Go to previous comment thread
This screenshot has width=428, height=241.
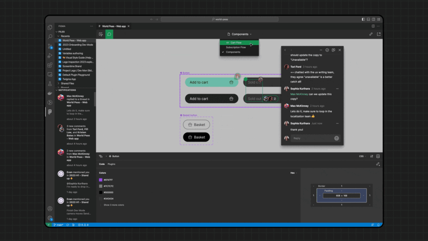(x=285, y=50)
